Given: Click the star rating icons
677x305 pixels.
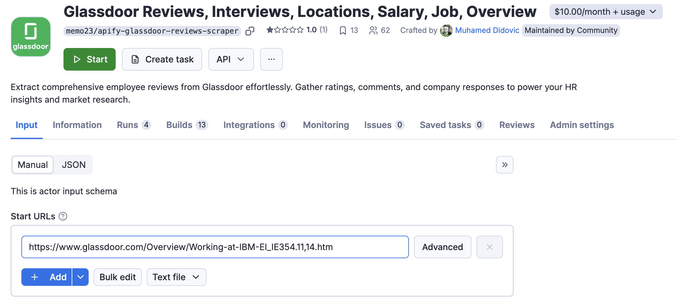Looking at the screenshot, I should (285, 30).
